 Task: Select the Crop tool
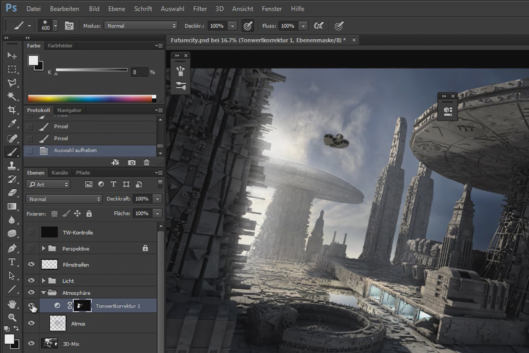coord(12,110)
